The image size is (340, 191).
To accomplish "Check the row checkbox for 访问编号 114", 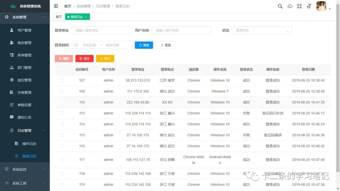I will pos(62,124).
